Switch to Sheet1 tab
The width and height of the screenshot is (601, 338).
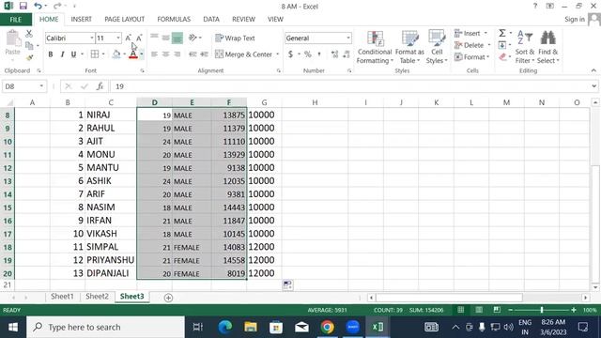pyautogui.click(x=62, y=297)
